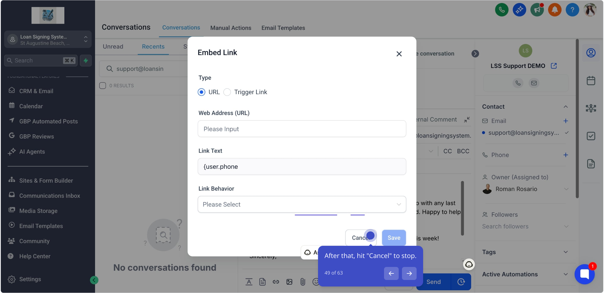Click CC to add recipients
604x293 pixels.
pyautogui.click(x=448, y=151)
